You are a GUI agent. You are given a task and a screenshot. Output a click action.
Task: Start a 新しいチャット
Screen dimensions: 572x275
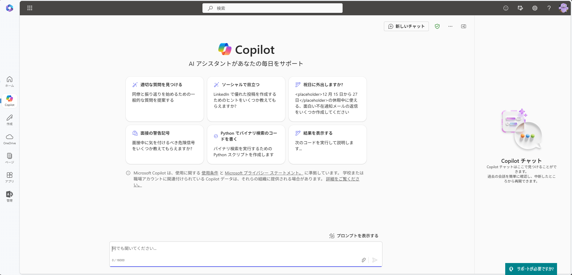pyautogui.click(x=406, y=26)
